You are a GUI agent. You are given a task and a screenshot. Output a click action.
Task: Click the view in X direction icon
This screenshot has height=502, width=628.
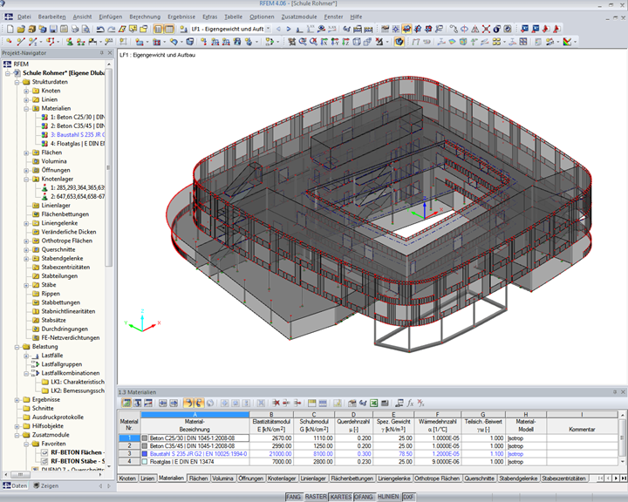coord(324,42)
